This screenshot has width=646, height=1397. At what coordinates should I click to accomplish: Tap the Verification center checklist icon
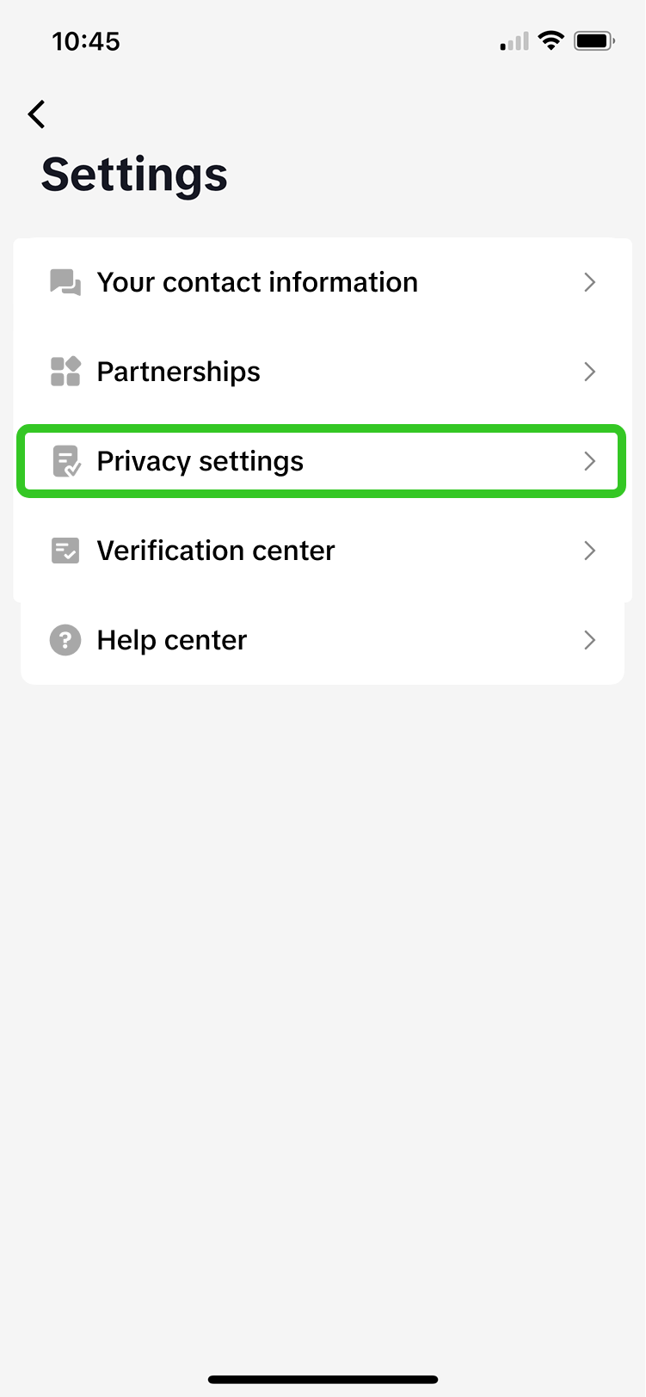(x=65, y=551)
